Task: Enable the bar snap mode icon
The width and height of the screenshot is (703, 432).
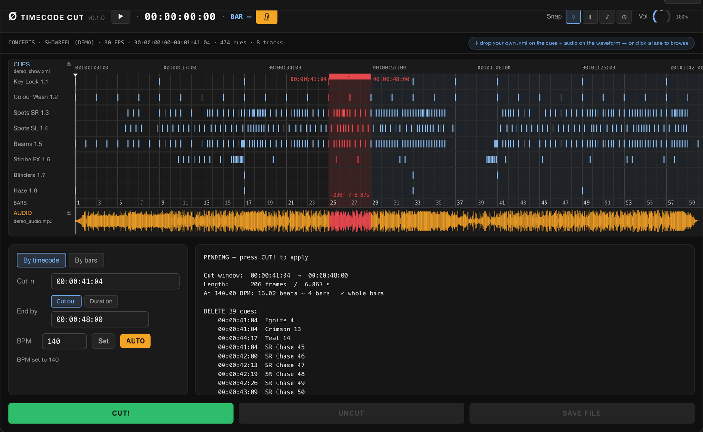Action: pyautogui.click(x=590, y=17)
